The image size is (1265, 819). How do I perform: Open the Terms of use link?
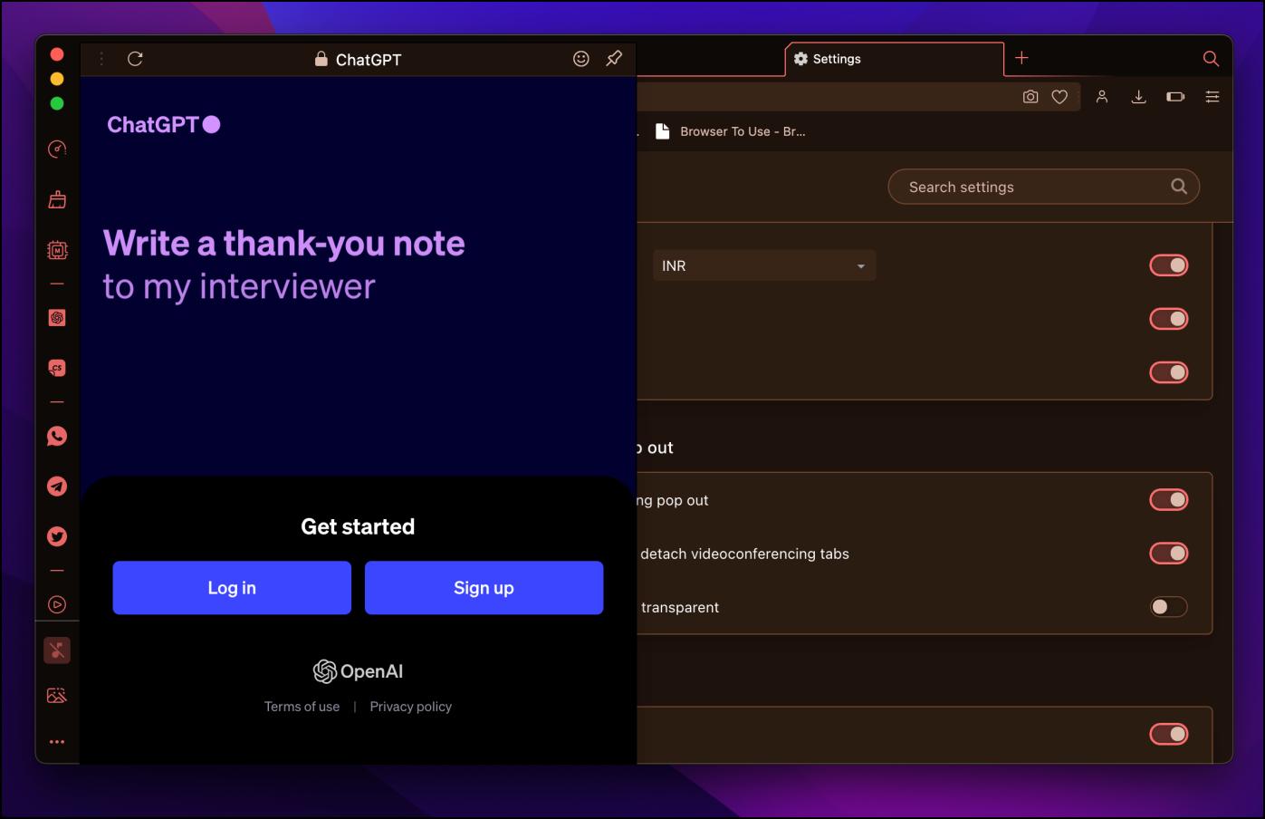(x=302, y=707)
